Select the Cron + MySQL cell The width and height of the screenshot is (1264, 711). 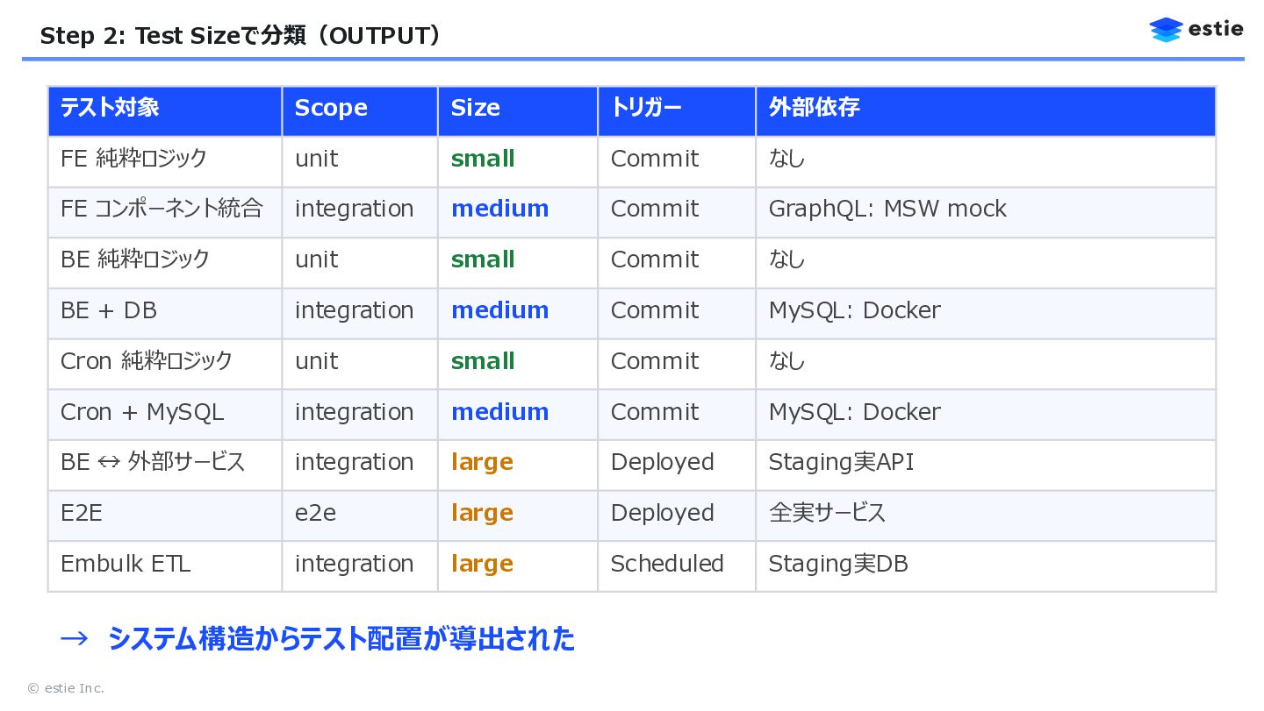[x=142, y=412]
